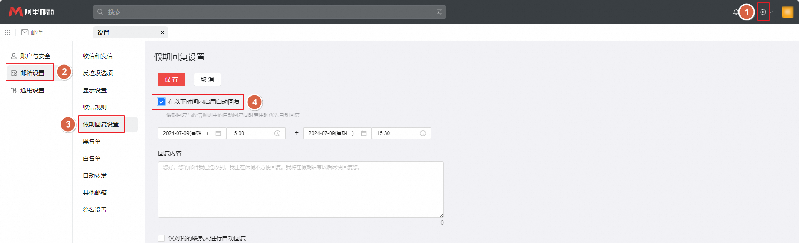Open 签名设置 in settings list

pyautogui.click(x=95, y=210)
